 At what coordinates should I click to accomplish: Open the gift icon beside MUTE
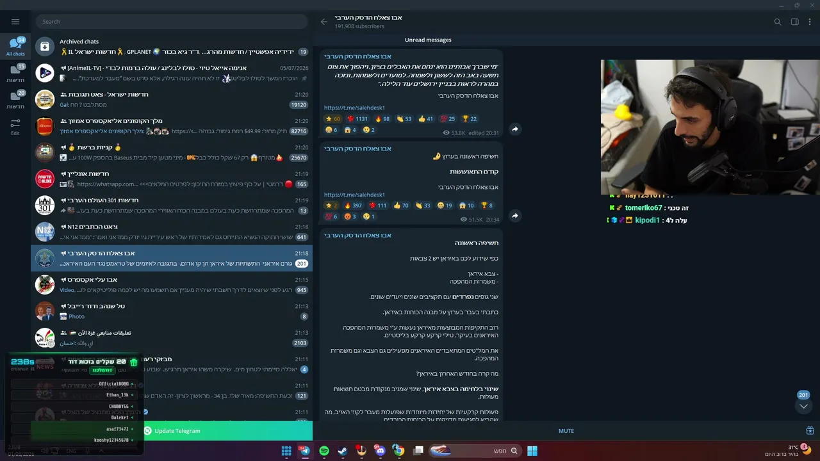[810, 431]
